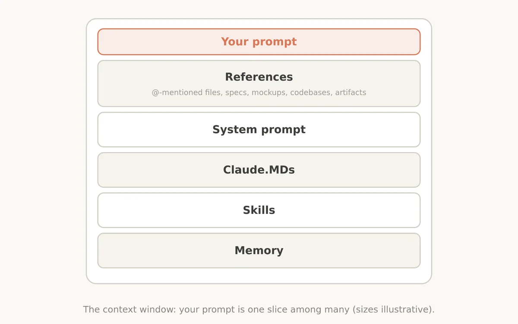
Task: Select the System prompt block
Action: 259,130
